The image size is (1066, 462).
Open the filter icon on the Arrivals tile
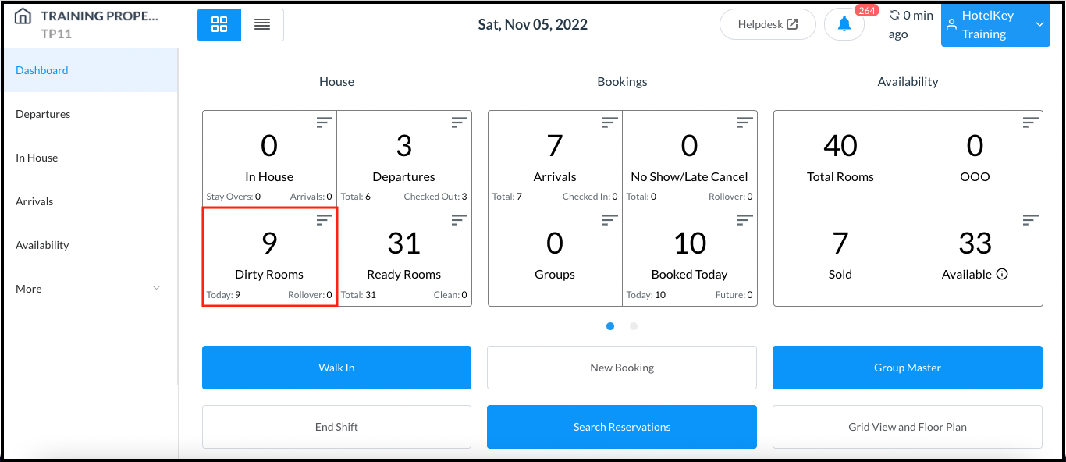(609, 123)
